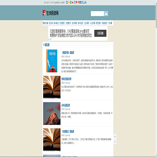The height and width of the screenshot is (157, 157).
Task: Click the last share icon in top bar
Action: [x=85, y=2]
